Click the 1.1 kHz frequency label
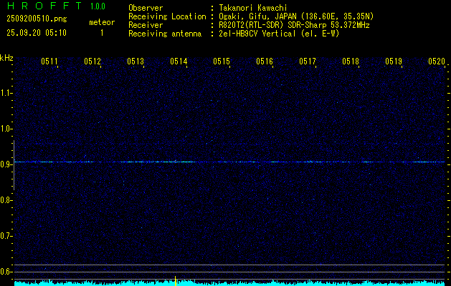The image size is (451, 286). pos(6,93)
